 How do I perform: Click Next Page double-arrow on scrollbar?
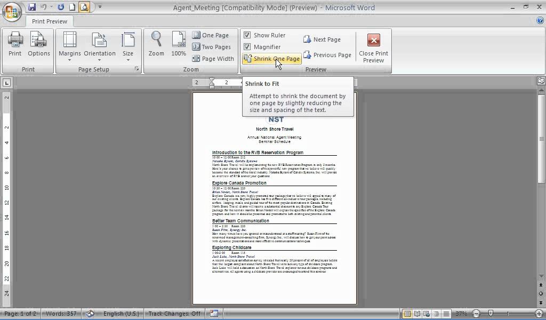point(541,302)
